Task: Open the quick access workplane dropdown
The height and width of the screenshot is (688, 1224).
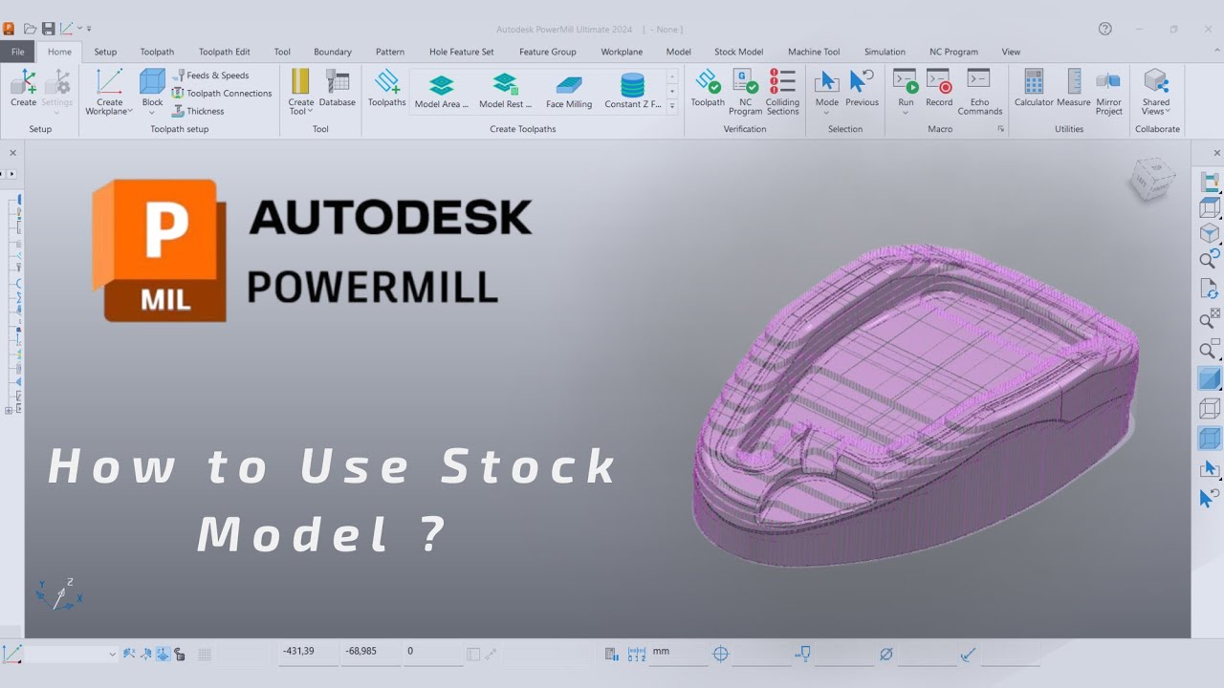Action: pyautogui.click(x=78, y=29)
